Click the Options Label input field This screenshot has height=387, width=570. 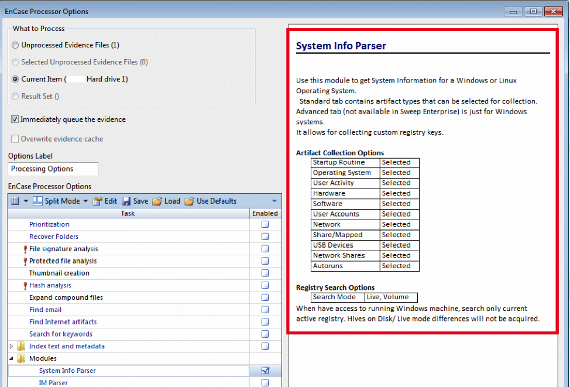click(53, 169)
